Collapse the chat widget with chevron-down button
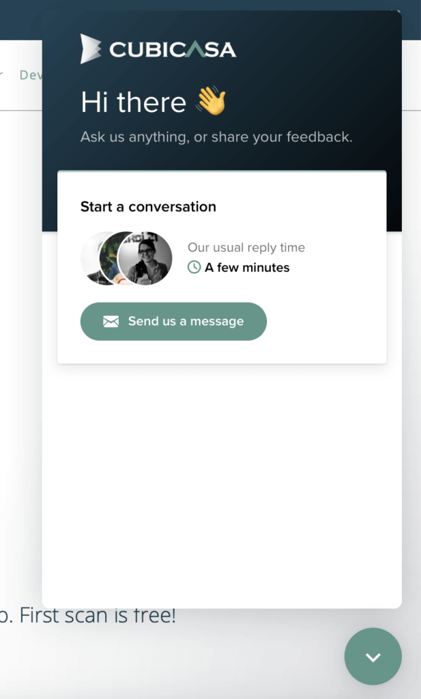 point(373,657)
